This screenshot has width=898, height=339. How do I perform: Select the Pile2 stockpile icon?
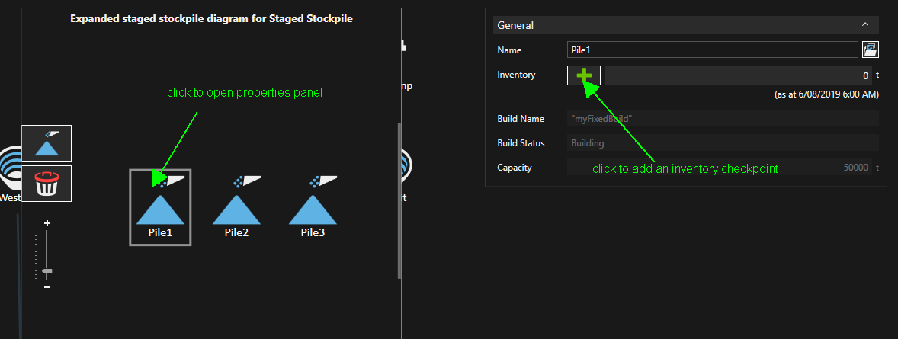tap(236, 203)
